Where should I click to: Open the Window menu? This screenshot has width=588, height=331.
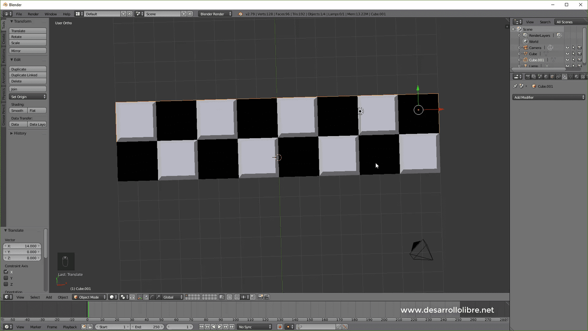(51, 14)
